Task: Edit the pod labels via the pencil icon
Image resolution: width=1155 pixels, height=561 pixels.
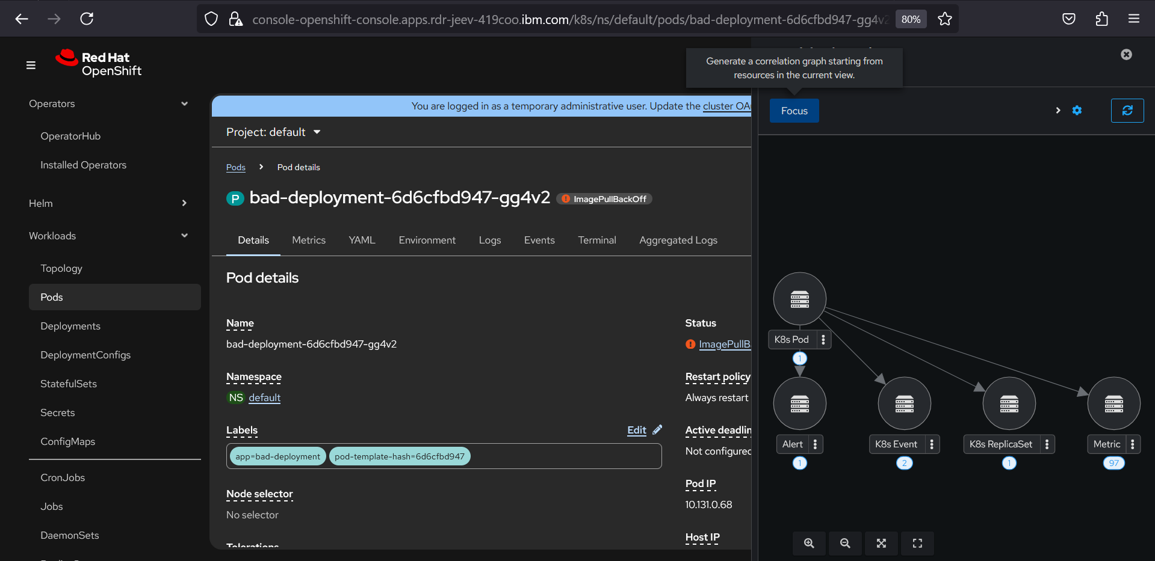Action: (657, 429)
